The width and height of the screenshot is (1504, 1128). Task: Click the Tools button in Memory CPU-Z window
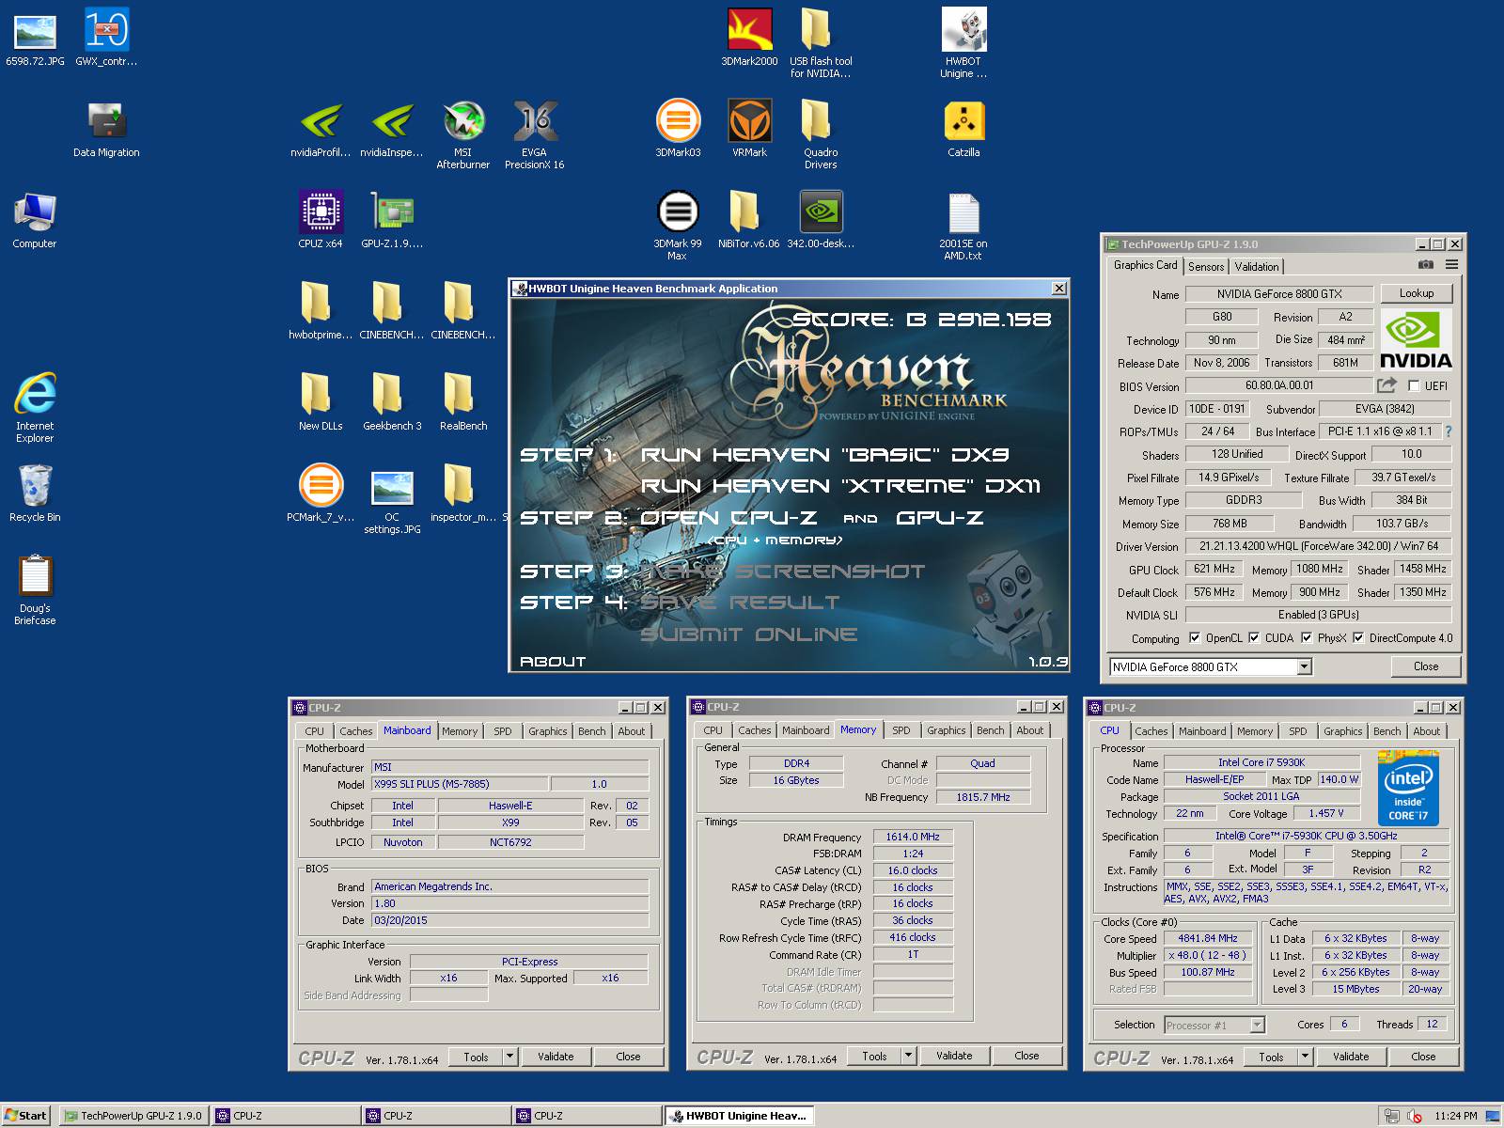click(x=874, y=1056)
